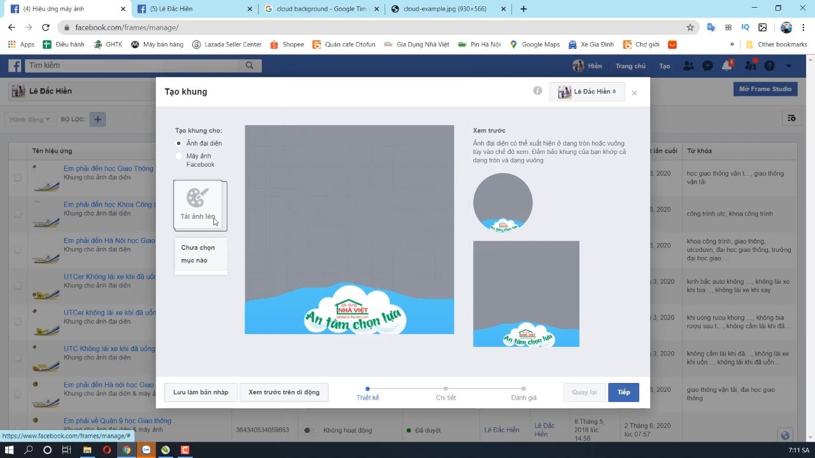815x458 pixels.
Task: Click the Chi tiết step marker
Action: [446, 389]
